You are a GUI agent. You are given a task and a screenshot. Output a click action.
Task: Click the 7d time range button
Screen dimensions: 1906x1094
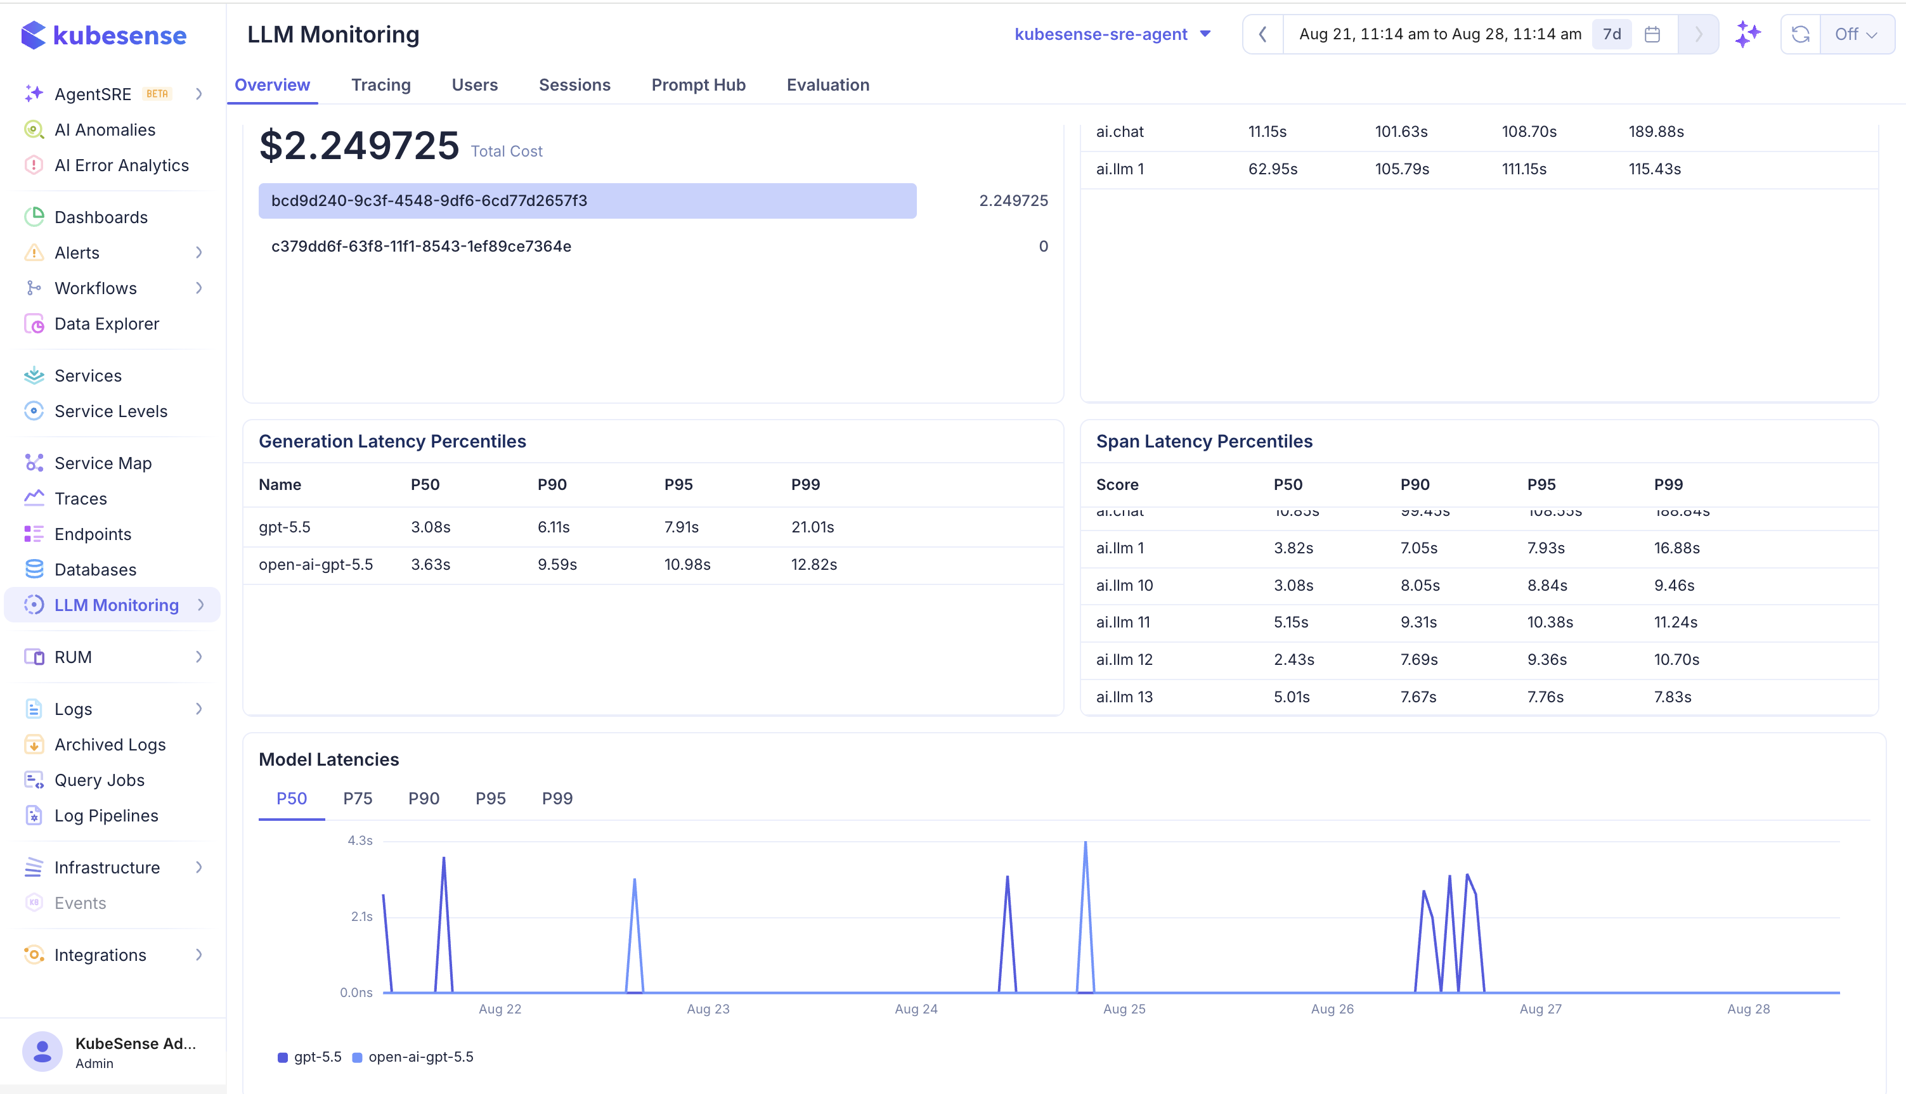(1611, 34)
